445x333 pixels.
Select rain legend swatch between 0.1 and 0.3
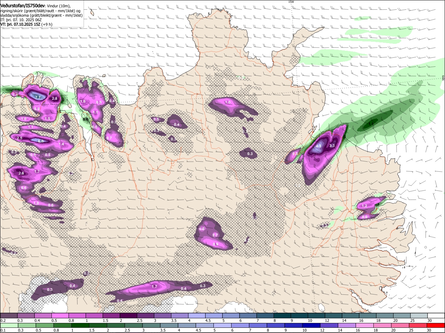(x=9, y=325)
